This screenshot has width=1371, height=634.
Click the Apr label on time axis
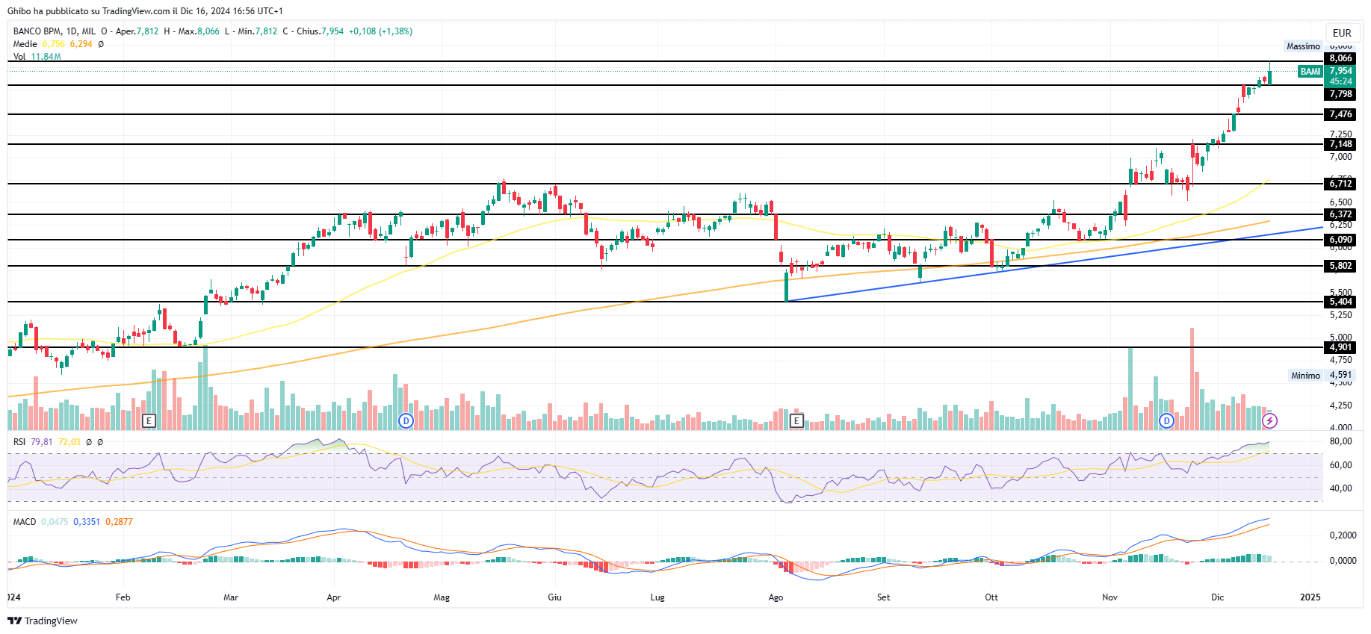(334, 597)
